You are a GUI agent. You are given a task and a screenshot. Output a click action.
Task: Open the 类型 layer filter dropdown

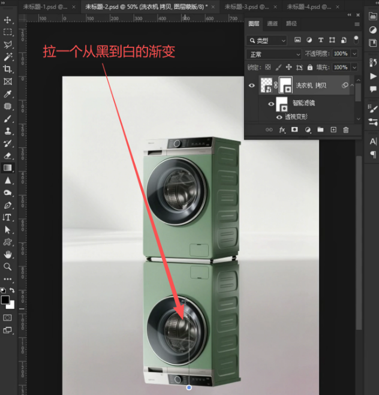pos(267,40)
